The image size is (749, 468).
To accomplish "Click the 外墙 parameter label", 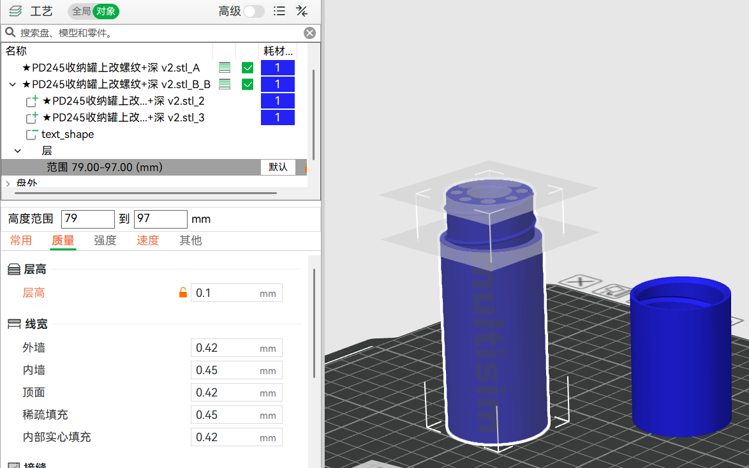I will click(x=33, y=347).
